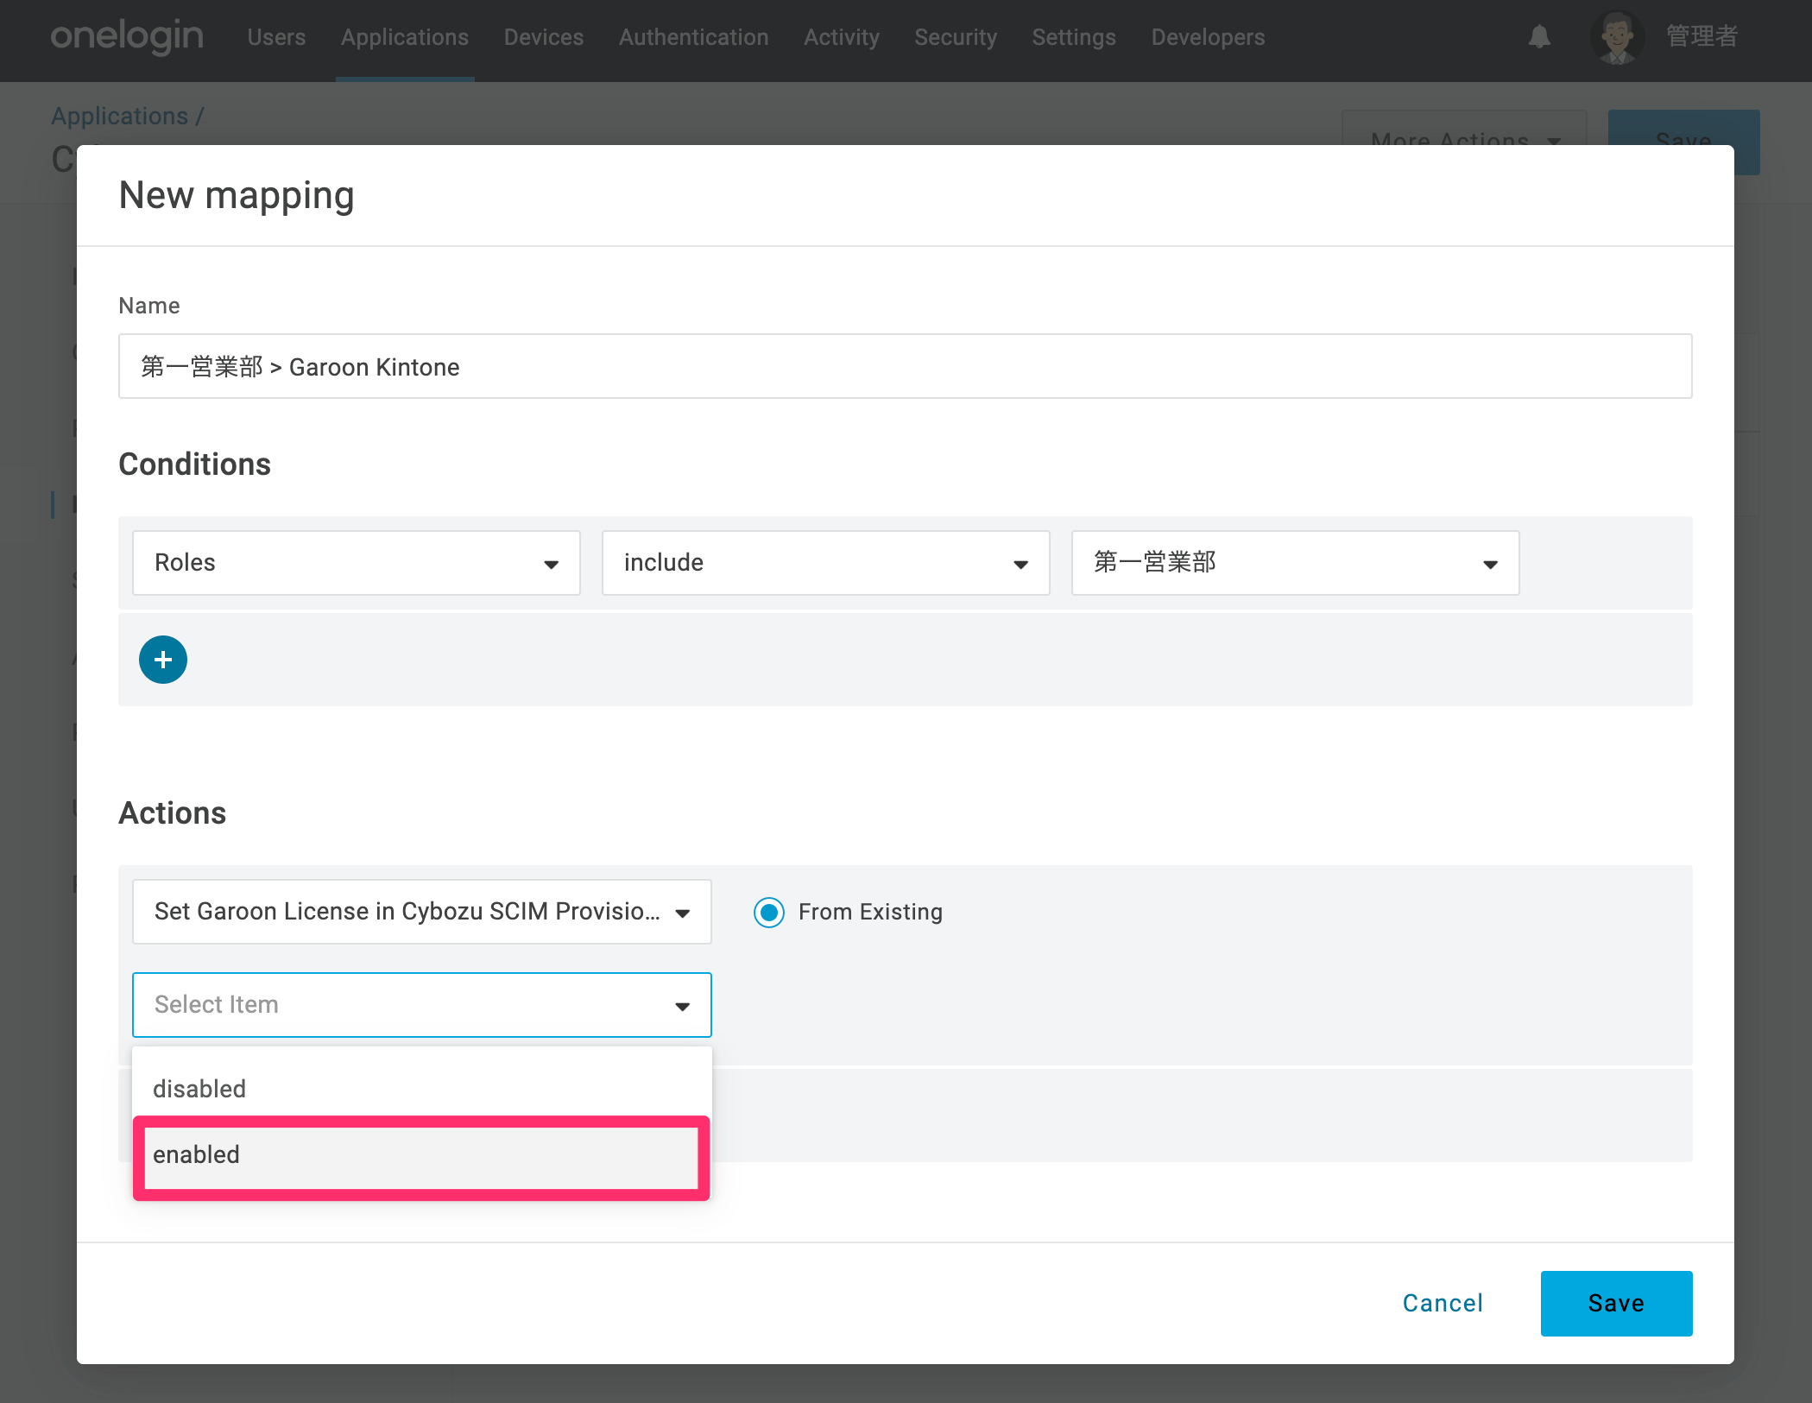Click the caret on Select Item field

(x=682, y=1006)
